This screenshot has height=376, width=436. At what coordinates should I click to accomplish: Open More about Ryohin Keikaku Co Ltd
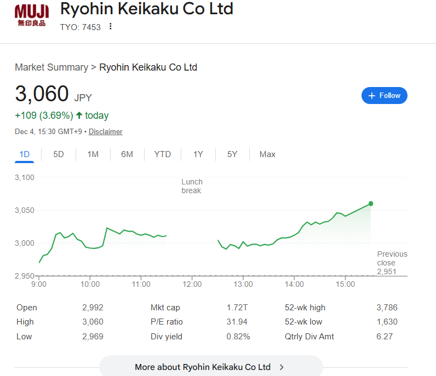click(211, 366)
